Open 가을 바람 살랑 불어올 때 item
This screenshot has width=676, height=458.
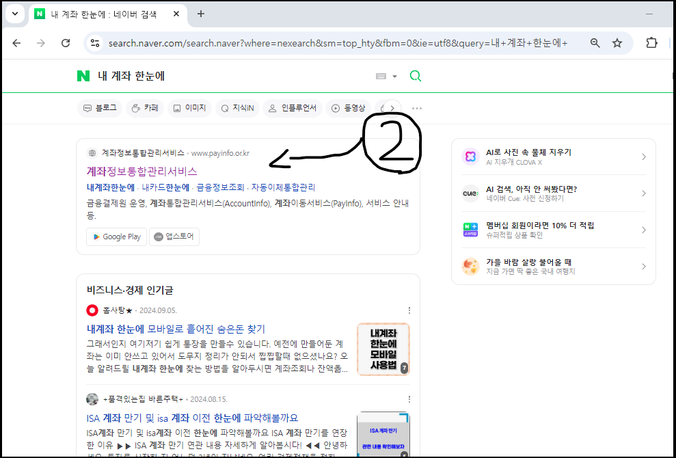[528, 262]
